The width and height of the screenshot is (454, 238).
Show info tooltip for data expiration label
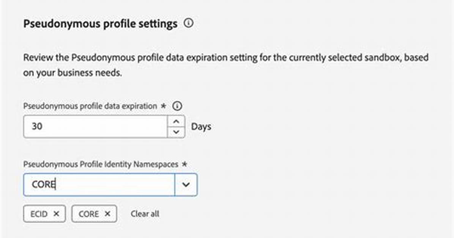click(177, 106)
